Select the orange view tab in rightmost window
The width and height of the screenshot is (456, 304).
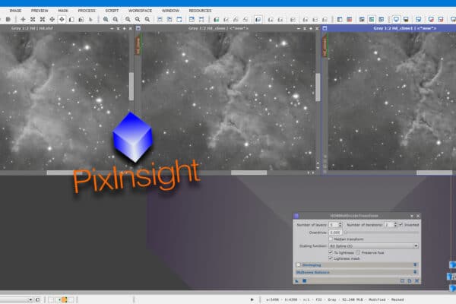(325, 46)
